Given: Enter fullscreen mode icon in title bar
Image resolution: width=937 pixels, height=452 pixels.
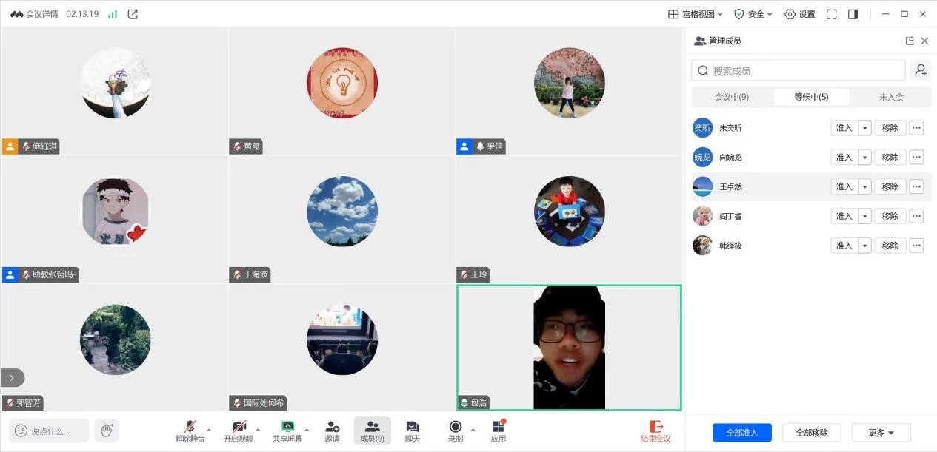Looking at the screenshot, I should 831,14.
